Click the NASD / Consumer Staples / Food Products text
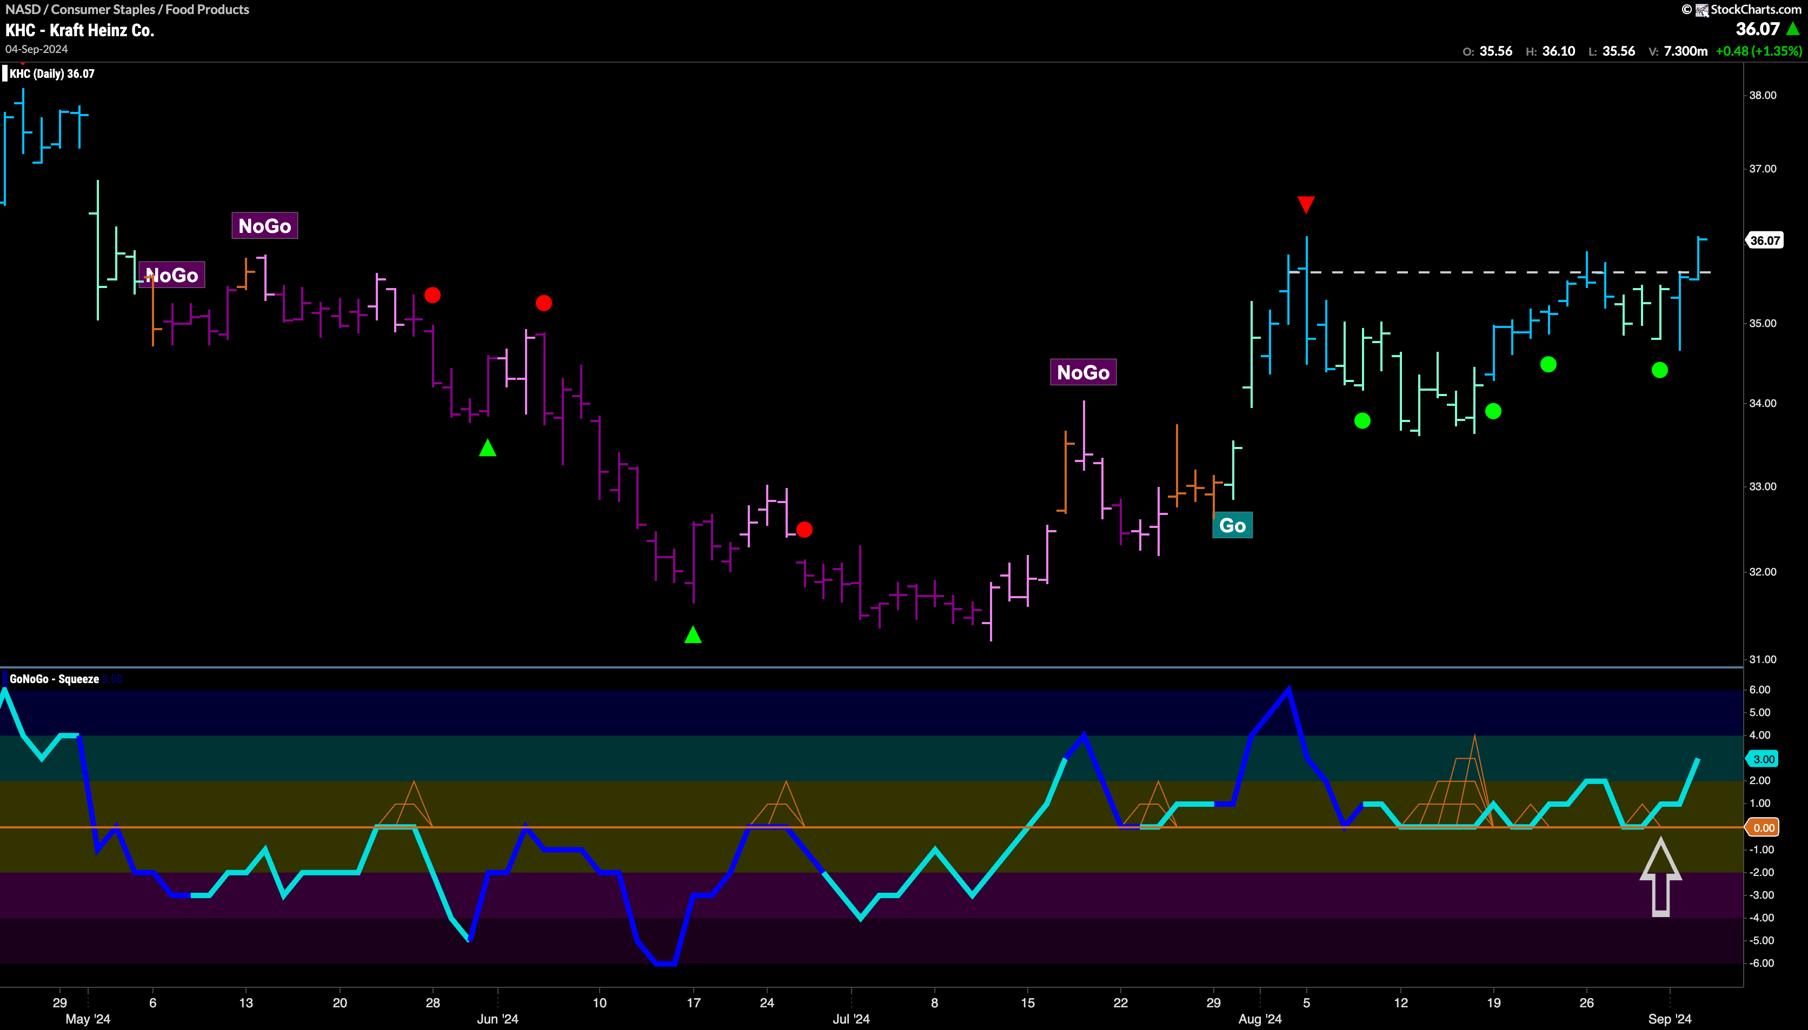Screen dimensions: 1808x1030 (128, 9)
